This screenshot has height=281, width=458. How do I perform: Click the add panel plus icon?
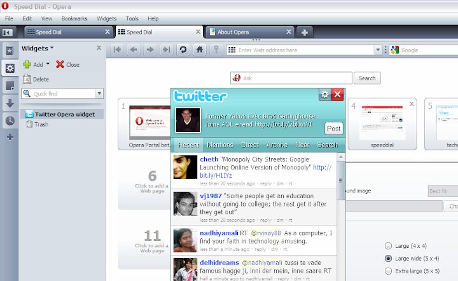coord(10,137)
